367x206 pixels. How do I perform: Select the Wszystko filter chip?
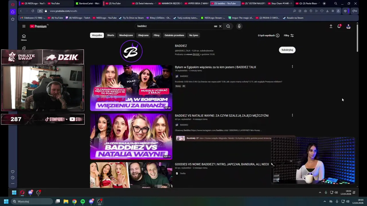pyautogui.click(x=97, y=35)
